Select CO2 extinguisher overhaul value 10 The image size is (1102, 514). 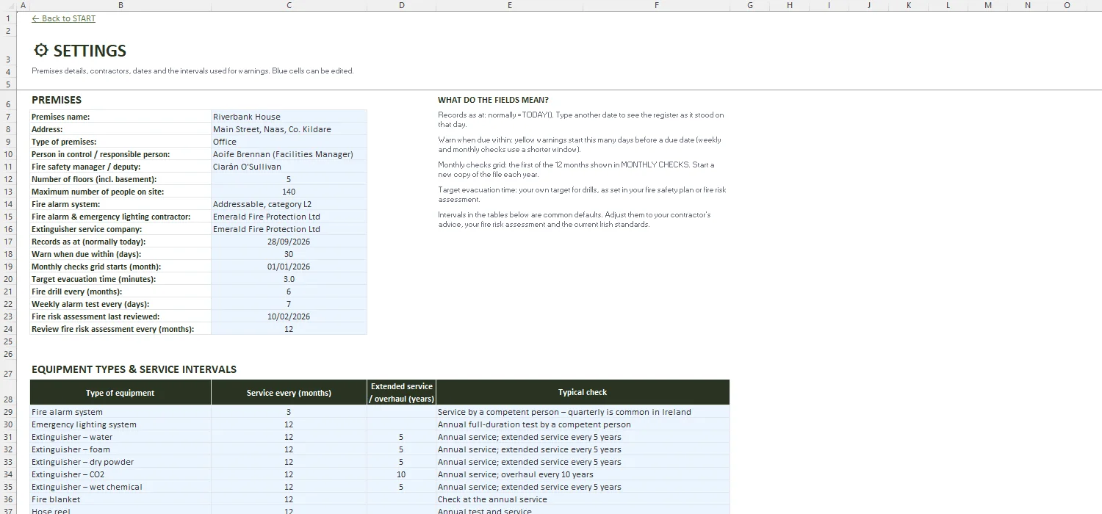[402, 474]
